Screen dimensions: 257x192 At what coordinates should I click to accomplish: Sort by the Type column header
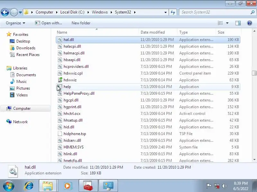(x=196, y=32)
